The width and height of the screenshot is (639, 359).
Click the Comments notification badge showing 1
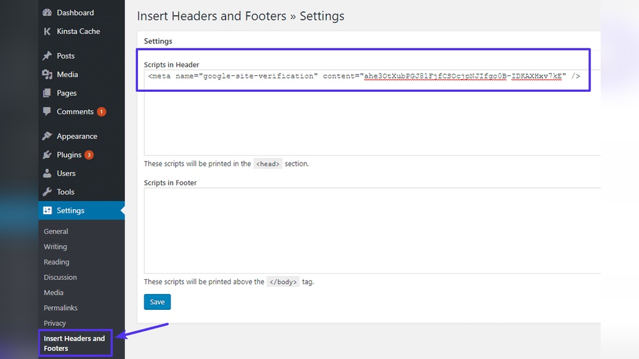pyautogui.click(x=102, y=112)
